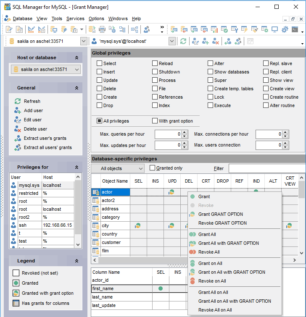
Task: Open the Database menu
Action: [x=22, y=18]
